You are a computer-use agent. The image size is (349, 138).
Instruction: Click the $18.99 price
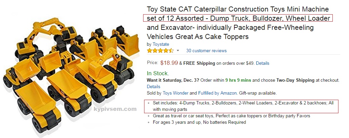point(169,63)
